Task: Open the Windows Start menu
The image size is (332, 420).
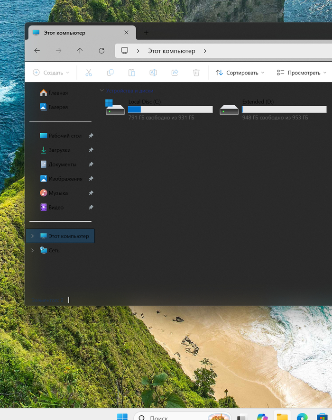Action: [x=122, y=417]
